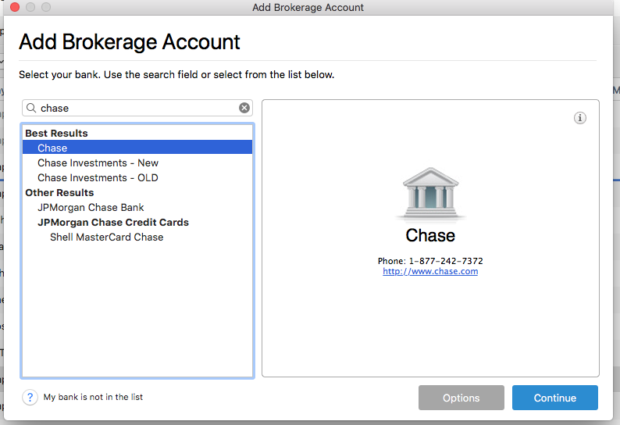
Task: Click the Other Results header
Action: (59, 192)
